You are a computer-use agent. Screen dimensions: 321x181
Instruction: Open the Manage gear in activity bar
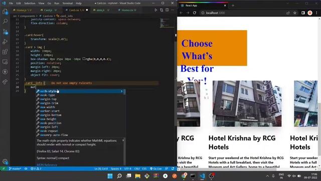pos(5,161)
